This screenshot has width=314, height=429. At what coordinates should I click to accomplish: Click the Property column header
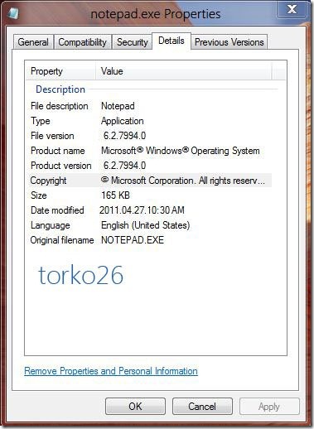click(60, 71)
